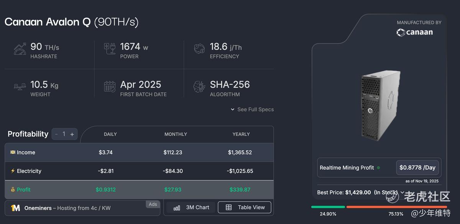This screenshot has width=460, height=224.
Task: Switch to the 3M Chart view
Action: (191, 207)
